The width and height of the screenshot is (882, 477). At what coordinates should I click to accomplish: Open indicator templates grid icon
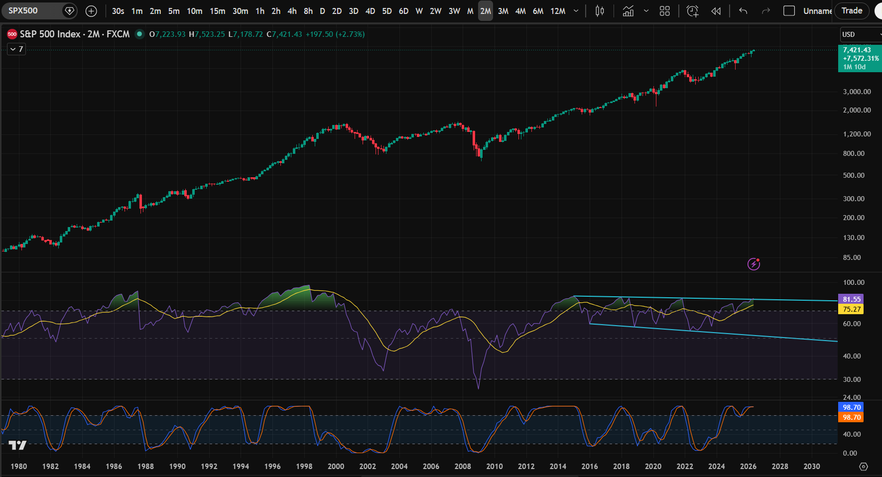click(x=665, y=11)
